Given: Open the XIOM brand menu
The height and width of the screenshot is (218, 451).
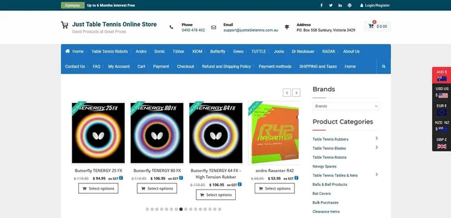Looking at the screenshot, I should coord(198,51).
